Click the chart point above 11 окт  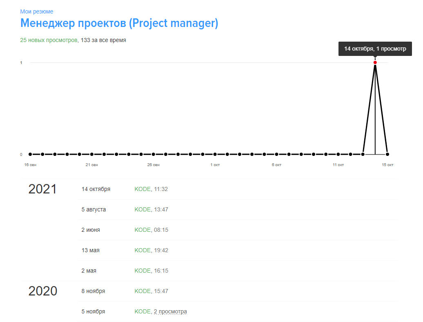338,154
